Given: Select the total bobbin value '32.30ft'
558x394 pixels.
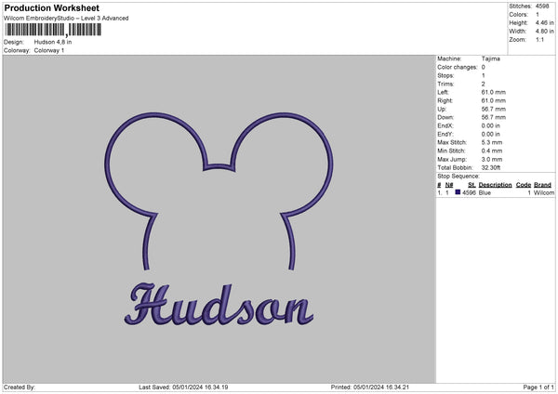Looking at the screenshot, I should click(x=491, y=167).
